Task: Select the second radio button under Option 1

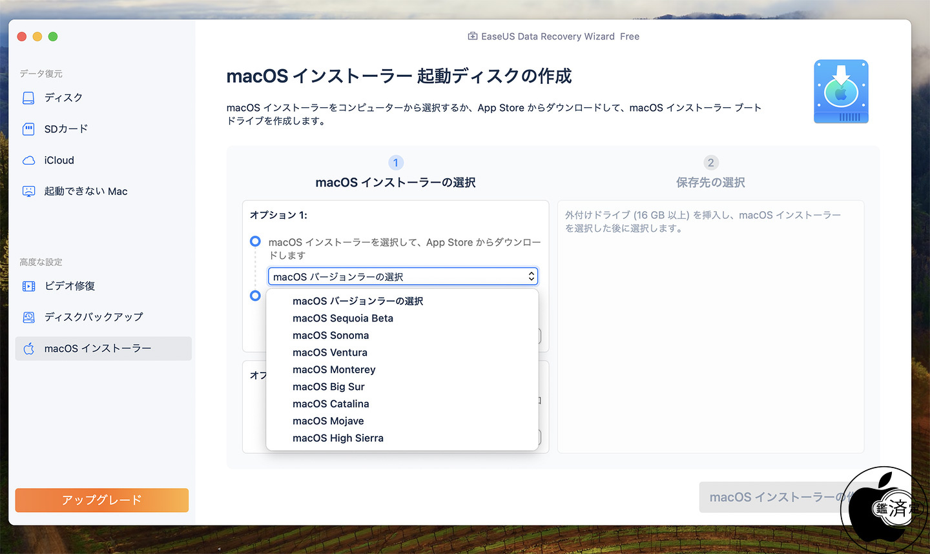Action: [x=255, y=296]
